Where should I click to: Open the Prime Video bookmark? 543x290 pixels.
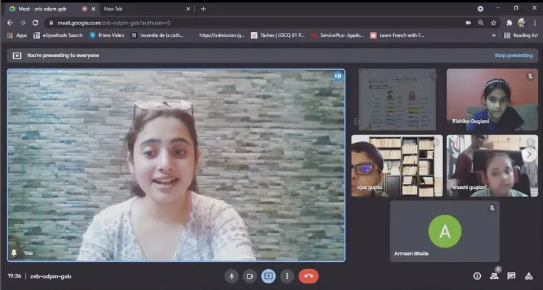107,36
